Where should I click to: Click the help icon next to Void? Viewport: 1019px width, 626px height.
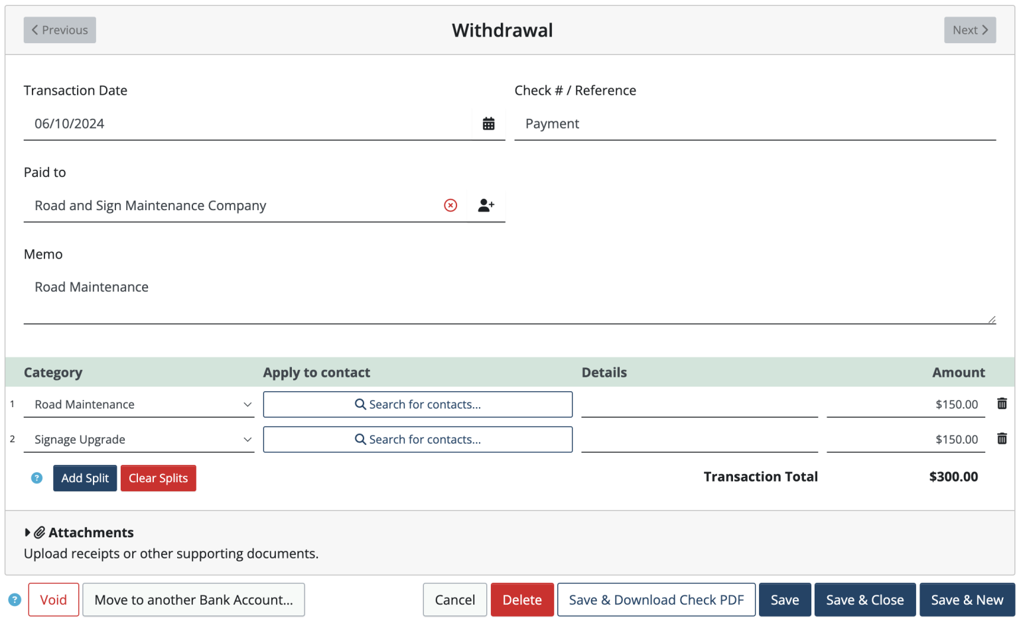pyautogui.click(x=15, y=600)
